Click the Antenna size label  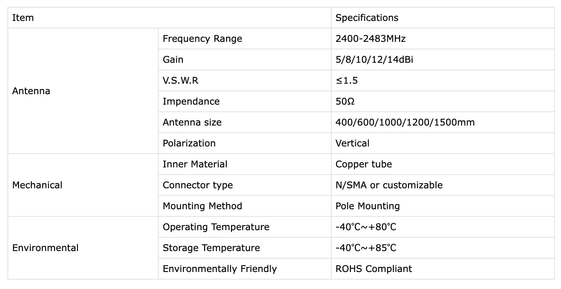[192, 122]
